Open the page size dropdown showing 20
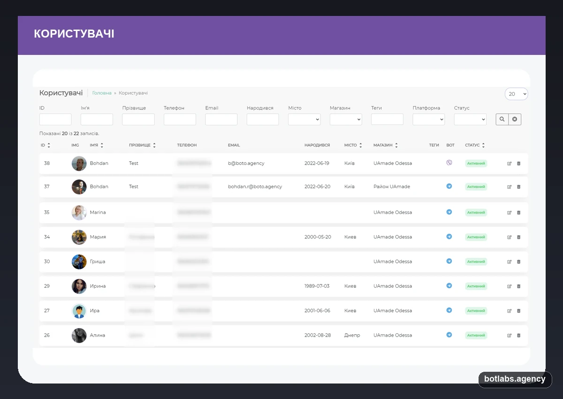 tap(516, 94)
